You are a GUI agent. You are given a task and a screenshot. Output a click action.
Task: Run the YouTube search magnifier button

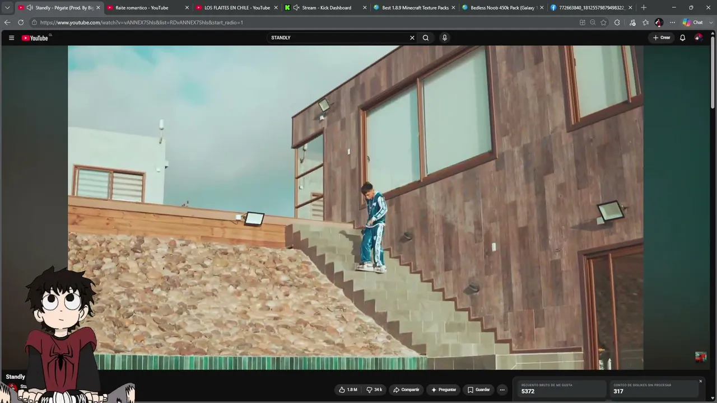pyautogui.click(x=426, y=38)
